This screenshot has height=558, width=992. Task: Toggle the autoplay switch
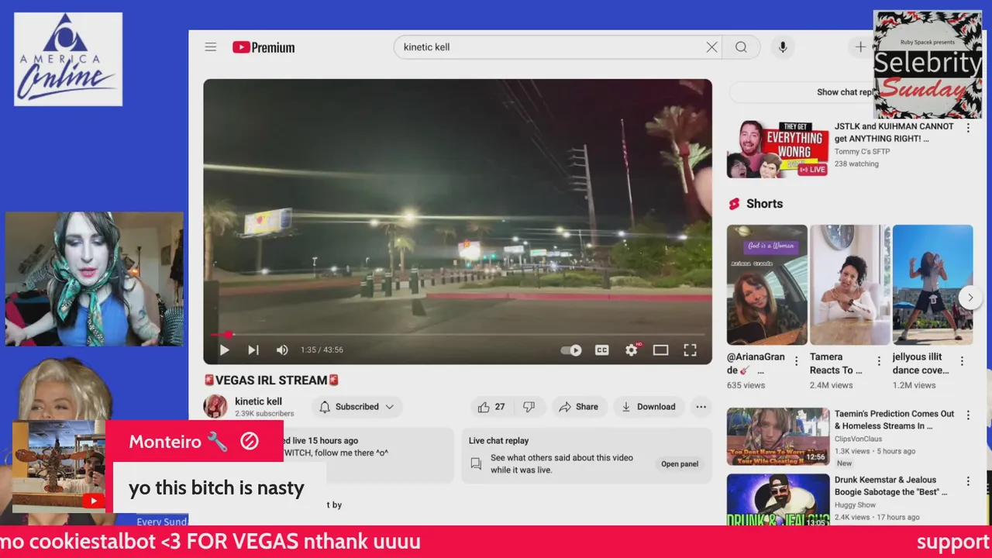tap(571, 350)
